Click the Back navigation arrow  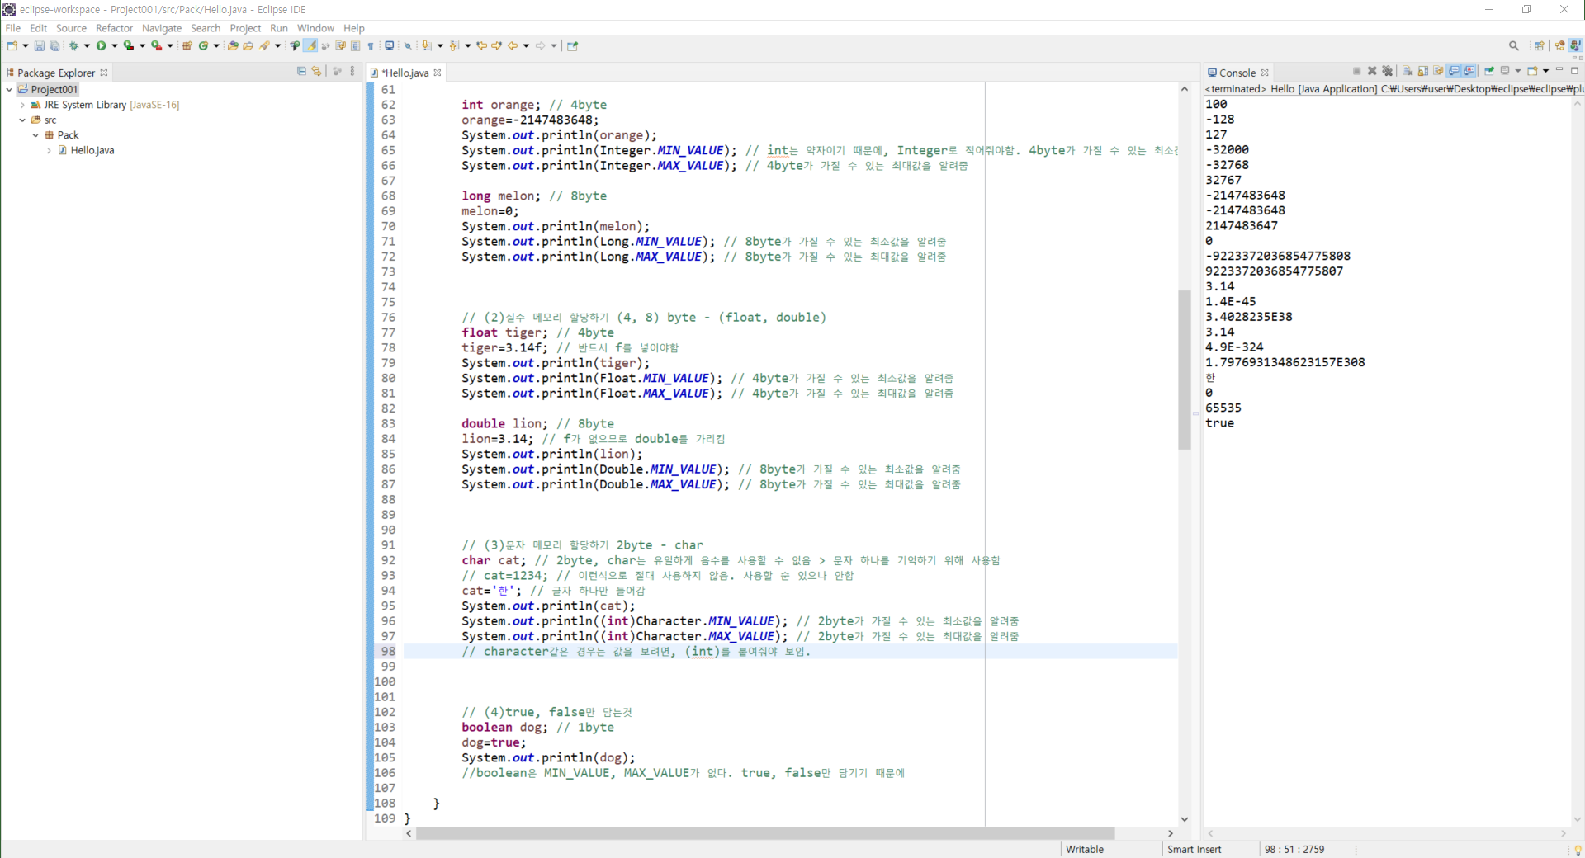click(x=513, y=46)
